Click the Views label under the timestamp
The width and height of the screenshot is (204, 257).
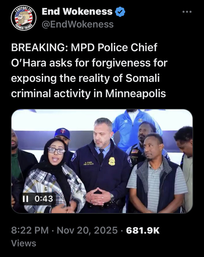[x=24, y=243]
